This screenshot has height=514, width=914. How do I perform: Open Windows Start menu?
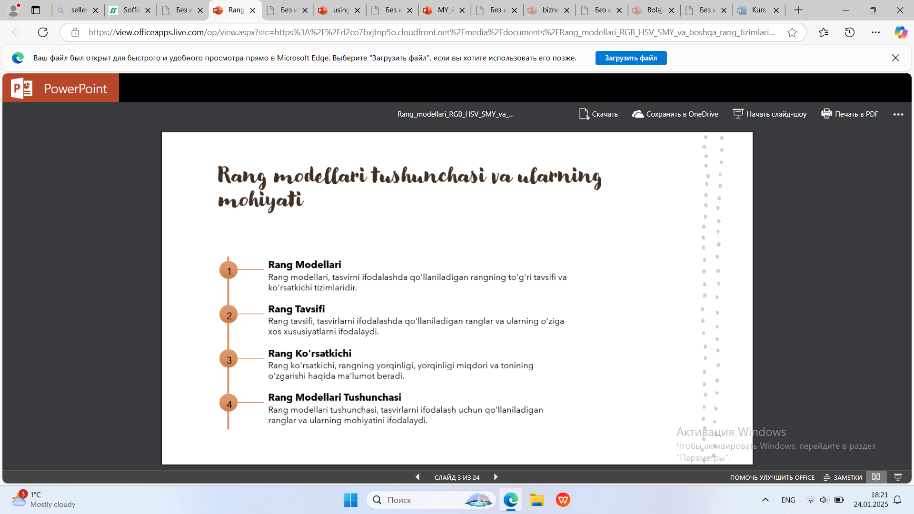(350, 500)
